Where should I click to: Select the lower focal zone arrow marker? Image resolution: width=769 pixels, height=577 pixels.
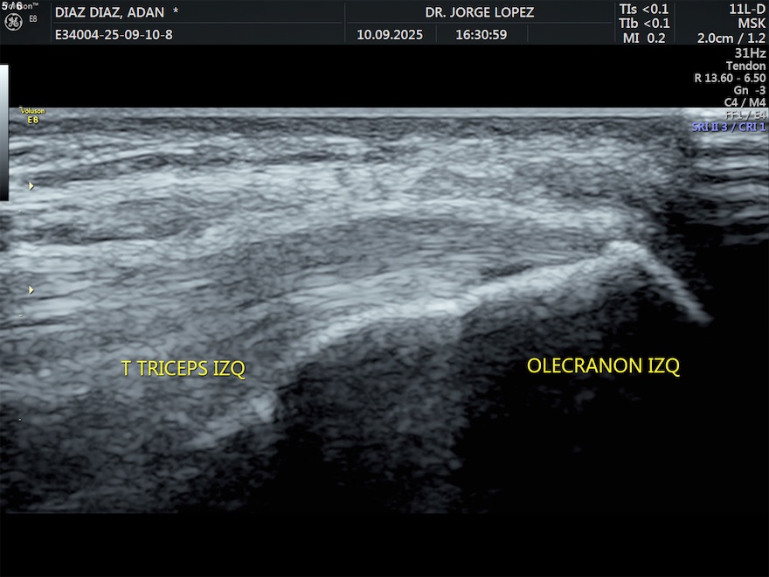(32, 289)
